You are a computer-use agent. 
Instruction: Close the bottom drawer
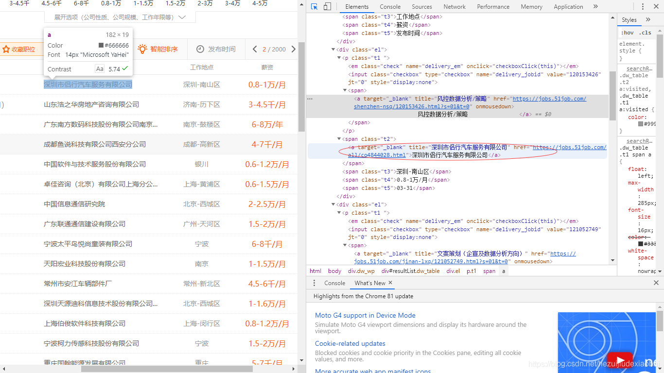(656, 283)
